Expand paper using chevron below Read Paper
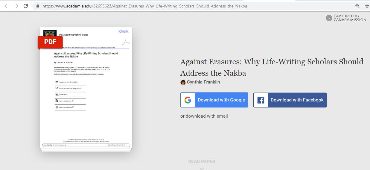 [202, 168]
